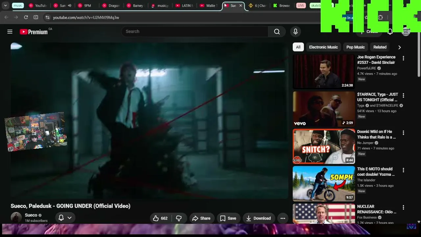Like the GOING UNDER video

pos(160,218)
